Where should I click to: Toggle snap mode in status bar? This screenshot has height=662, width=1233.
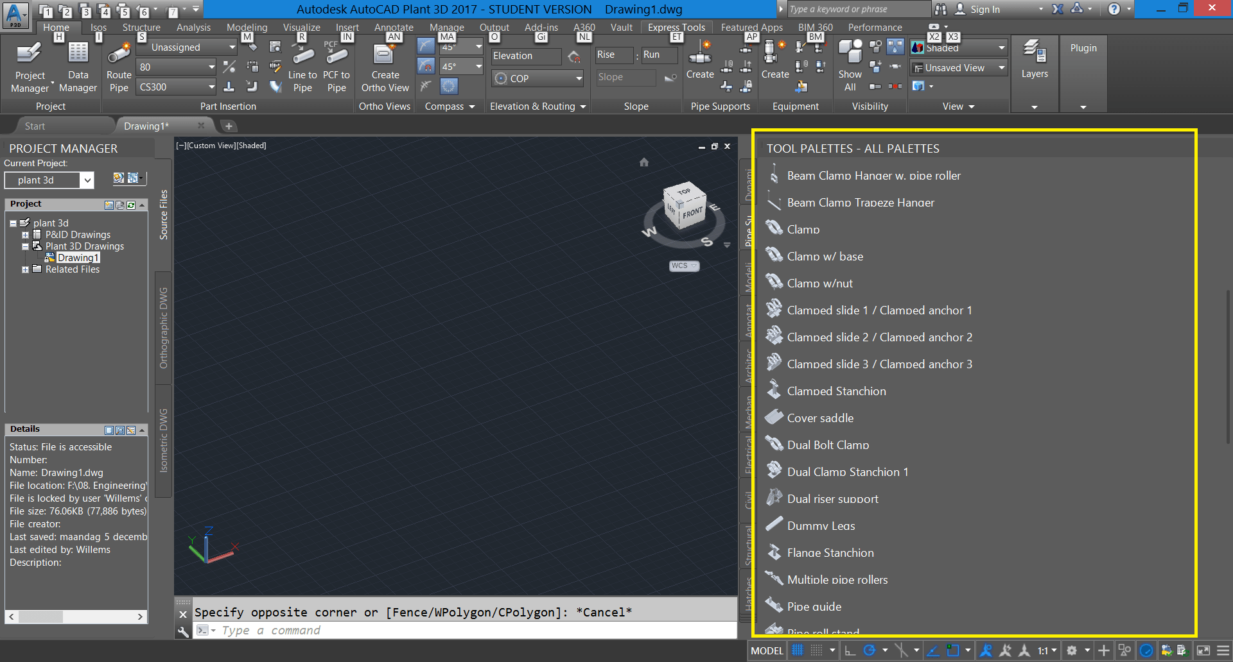(x=816, y=650)
